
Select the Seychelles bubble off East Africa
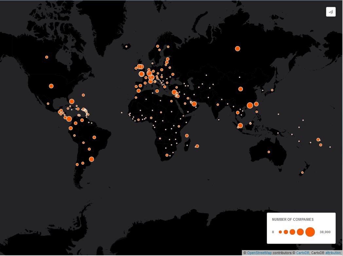(187, 136)
